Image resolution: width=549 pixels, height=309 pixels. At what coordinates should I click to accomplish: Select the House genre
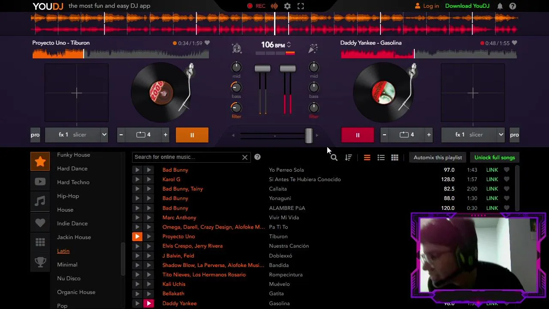(65, 210)
